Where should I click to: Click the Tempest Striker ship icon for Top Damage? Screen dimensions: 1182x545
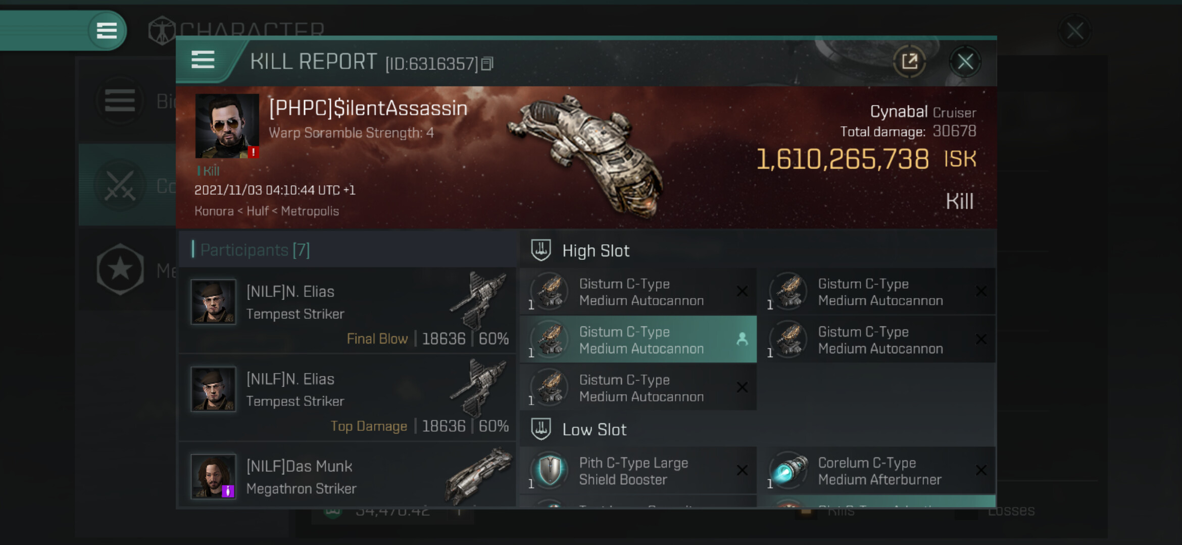478,388
